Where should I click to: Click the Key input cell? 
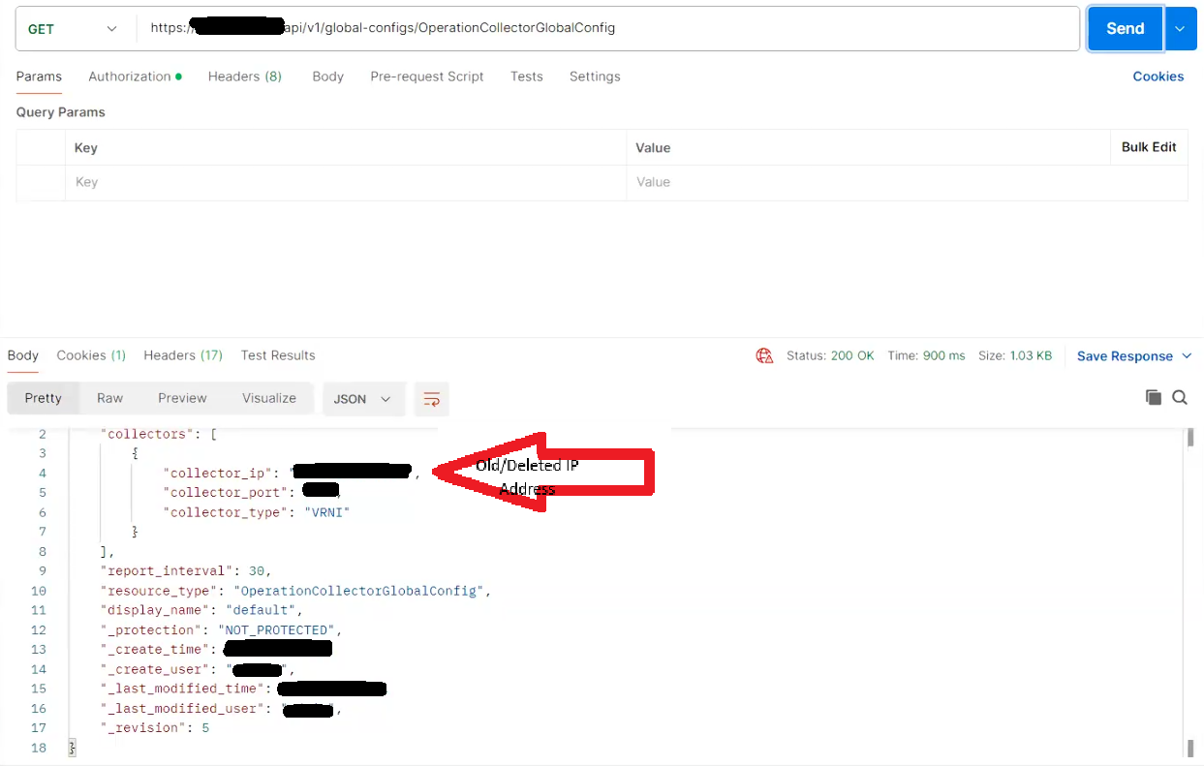point(346,182)
